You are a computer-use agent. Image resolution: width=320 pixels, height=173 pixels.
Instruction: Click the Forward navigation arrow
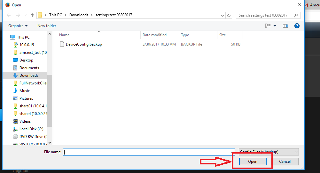pyautogui.click(x=18, y=15)
